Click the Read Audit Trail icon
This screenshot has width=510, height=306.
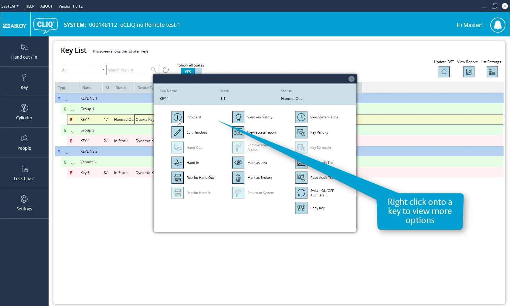click(x=301, y=178)
